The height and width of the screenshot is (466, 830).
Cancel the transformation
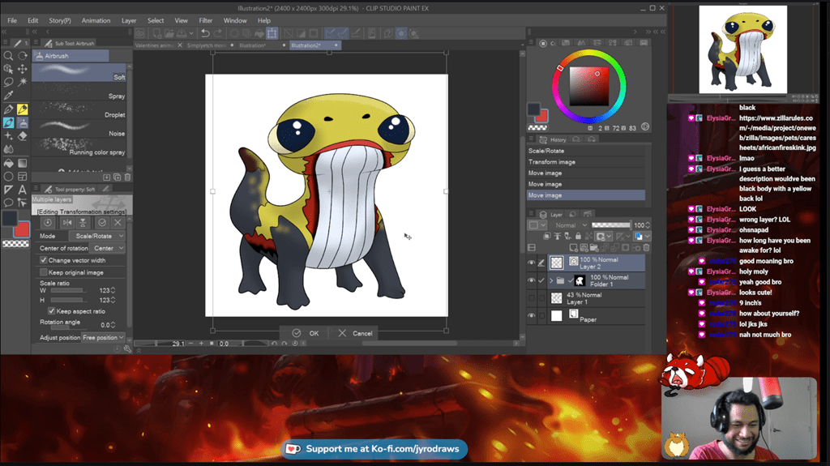point(355,333)
